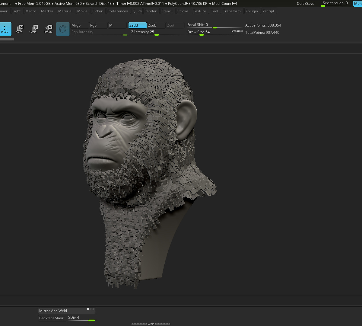
Task: Open the Movie menu
Action: click(x=82, y=11)
